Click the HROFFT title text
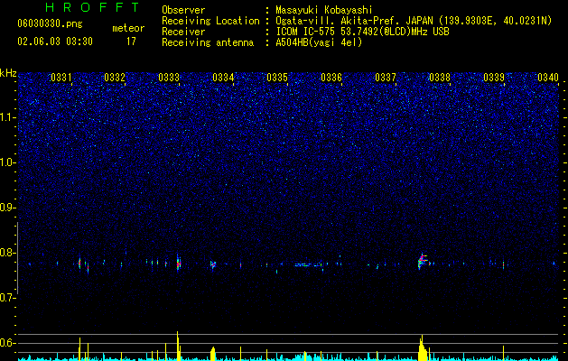 (93, 7)
